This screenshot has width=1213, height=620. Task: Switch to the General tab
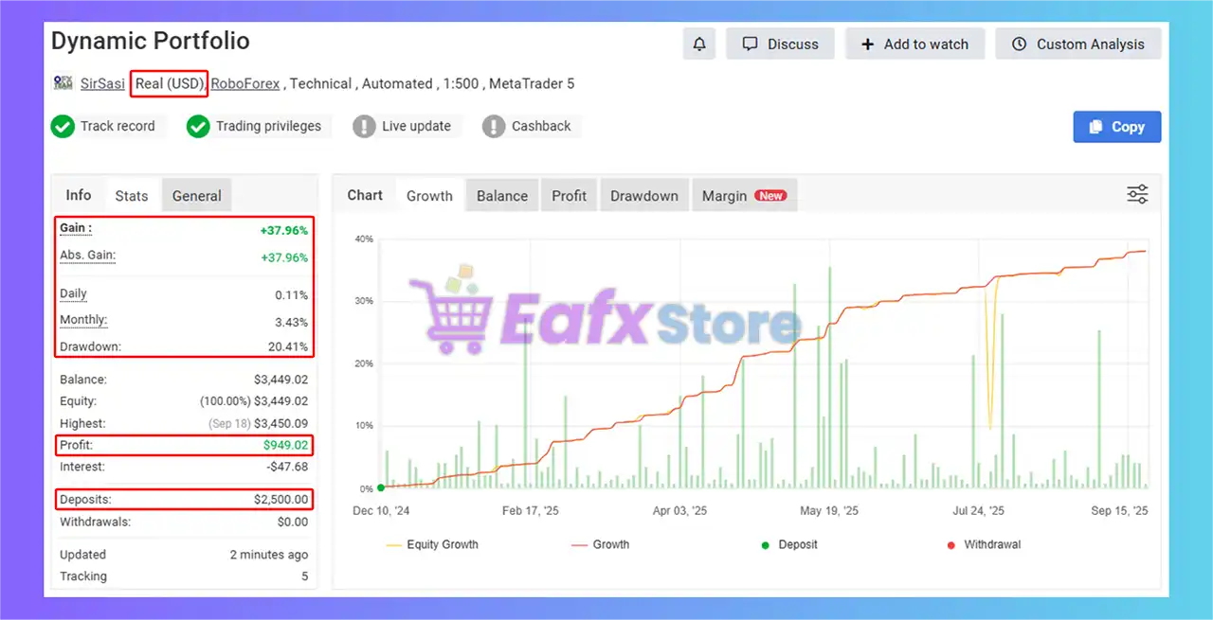(x=197, y=196)
